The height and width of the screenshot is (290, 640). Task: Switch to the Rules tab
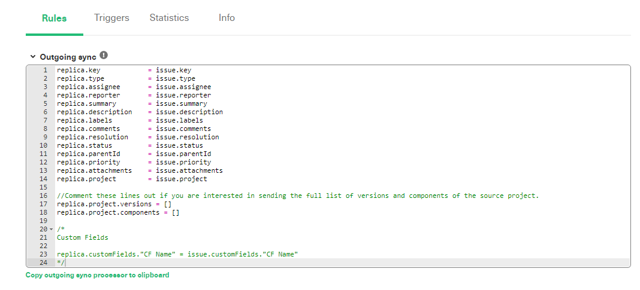pos(55,18)
